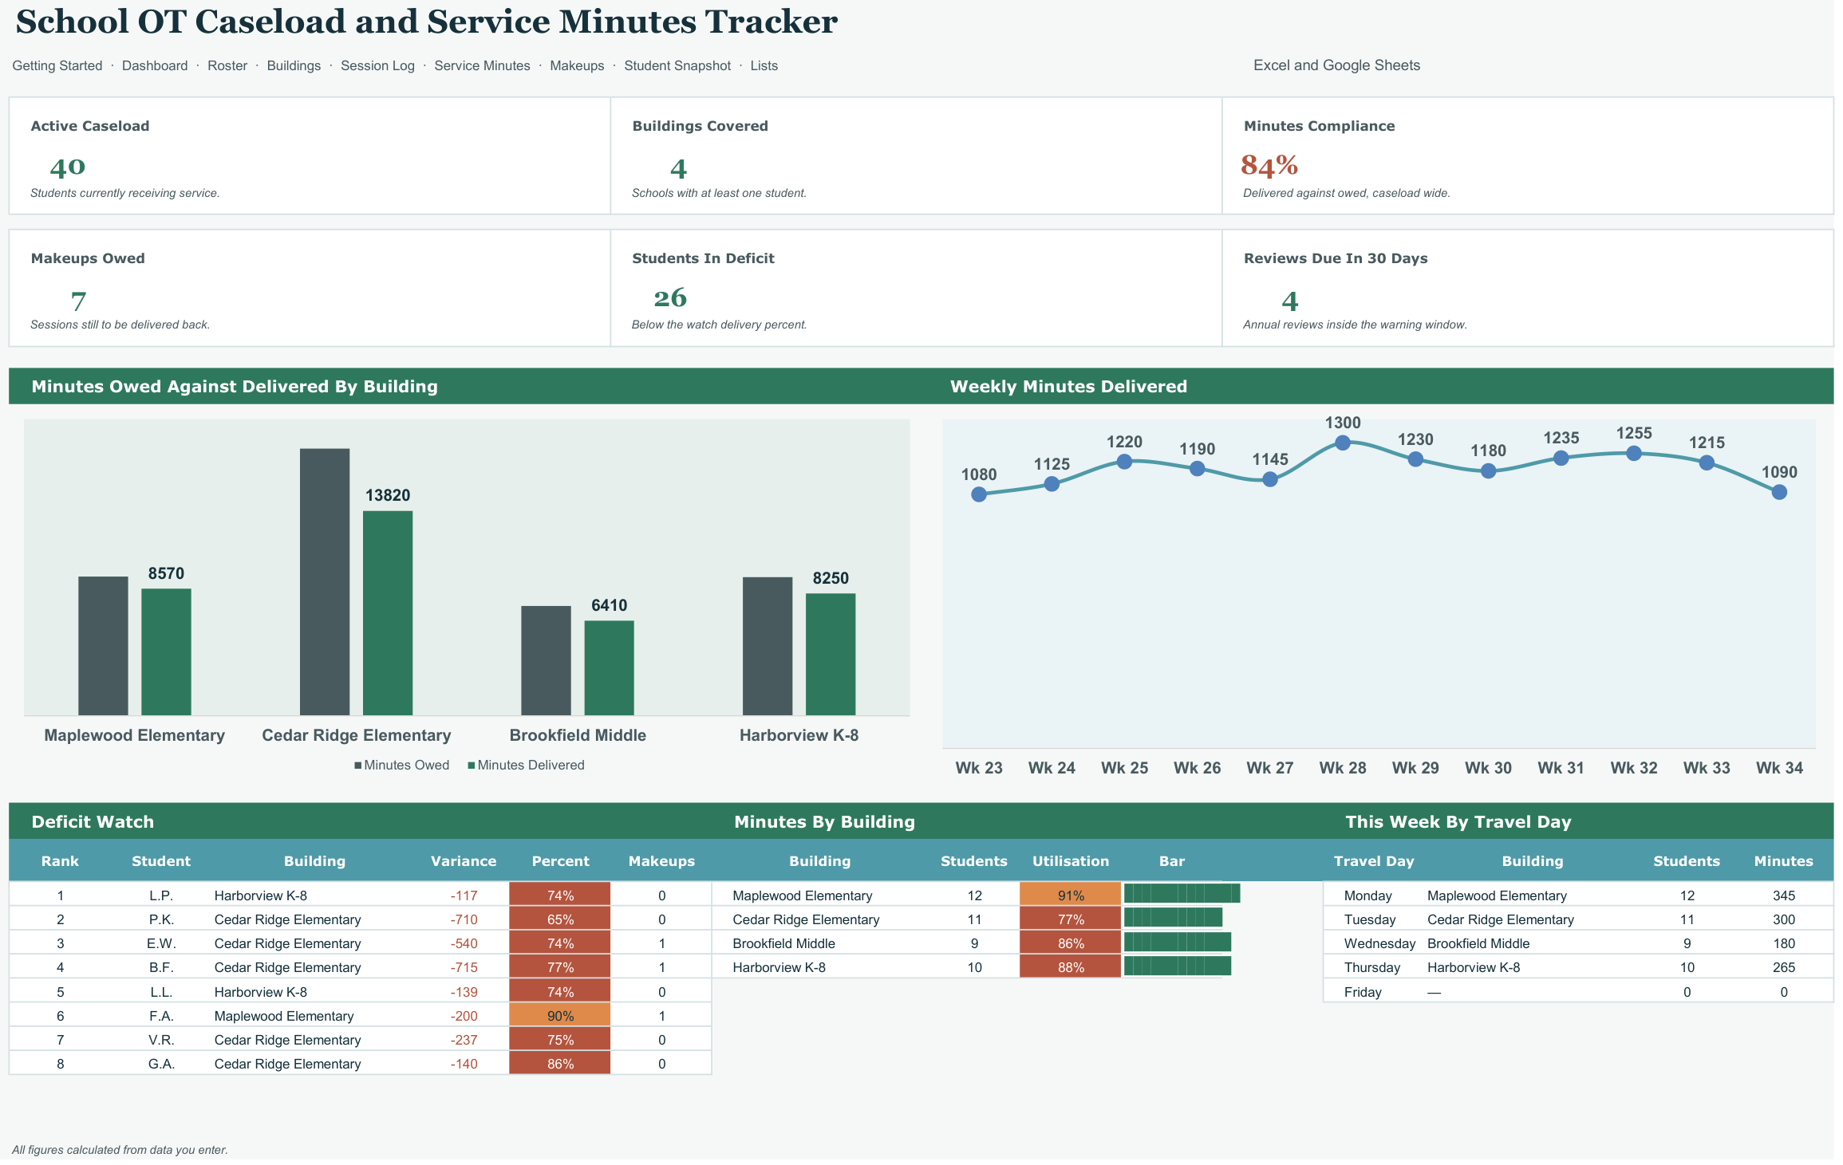Select the Minutes Compliance value 84%
1843x1165 pixels.
coord(1269,165)
